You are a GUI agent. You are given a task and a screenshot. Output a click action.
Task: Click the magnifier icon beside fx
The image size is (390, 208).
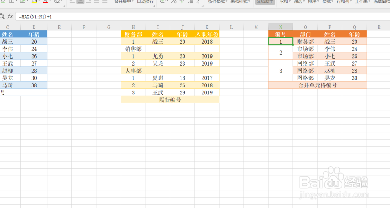coord(2,16)
